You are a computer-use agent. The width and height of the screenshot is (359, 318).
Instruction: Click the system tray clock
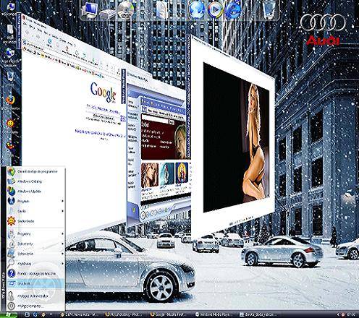(351, 314)
